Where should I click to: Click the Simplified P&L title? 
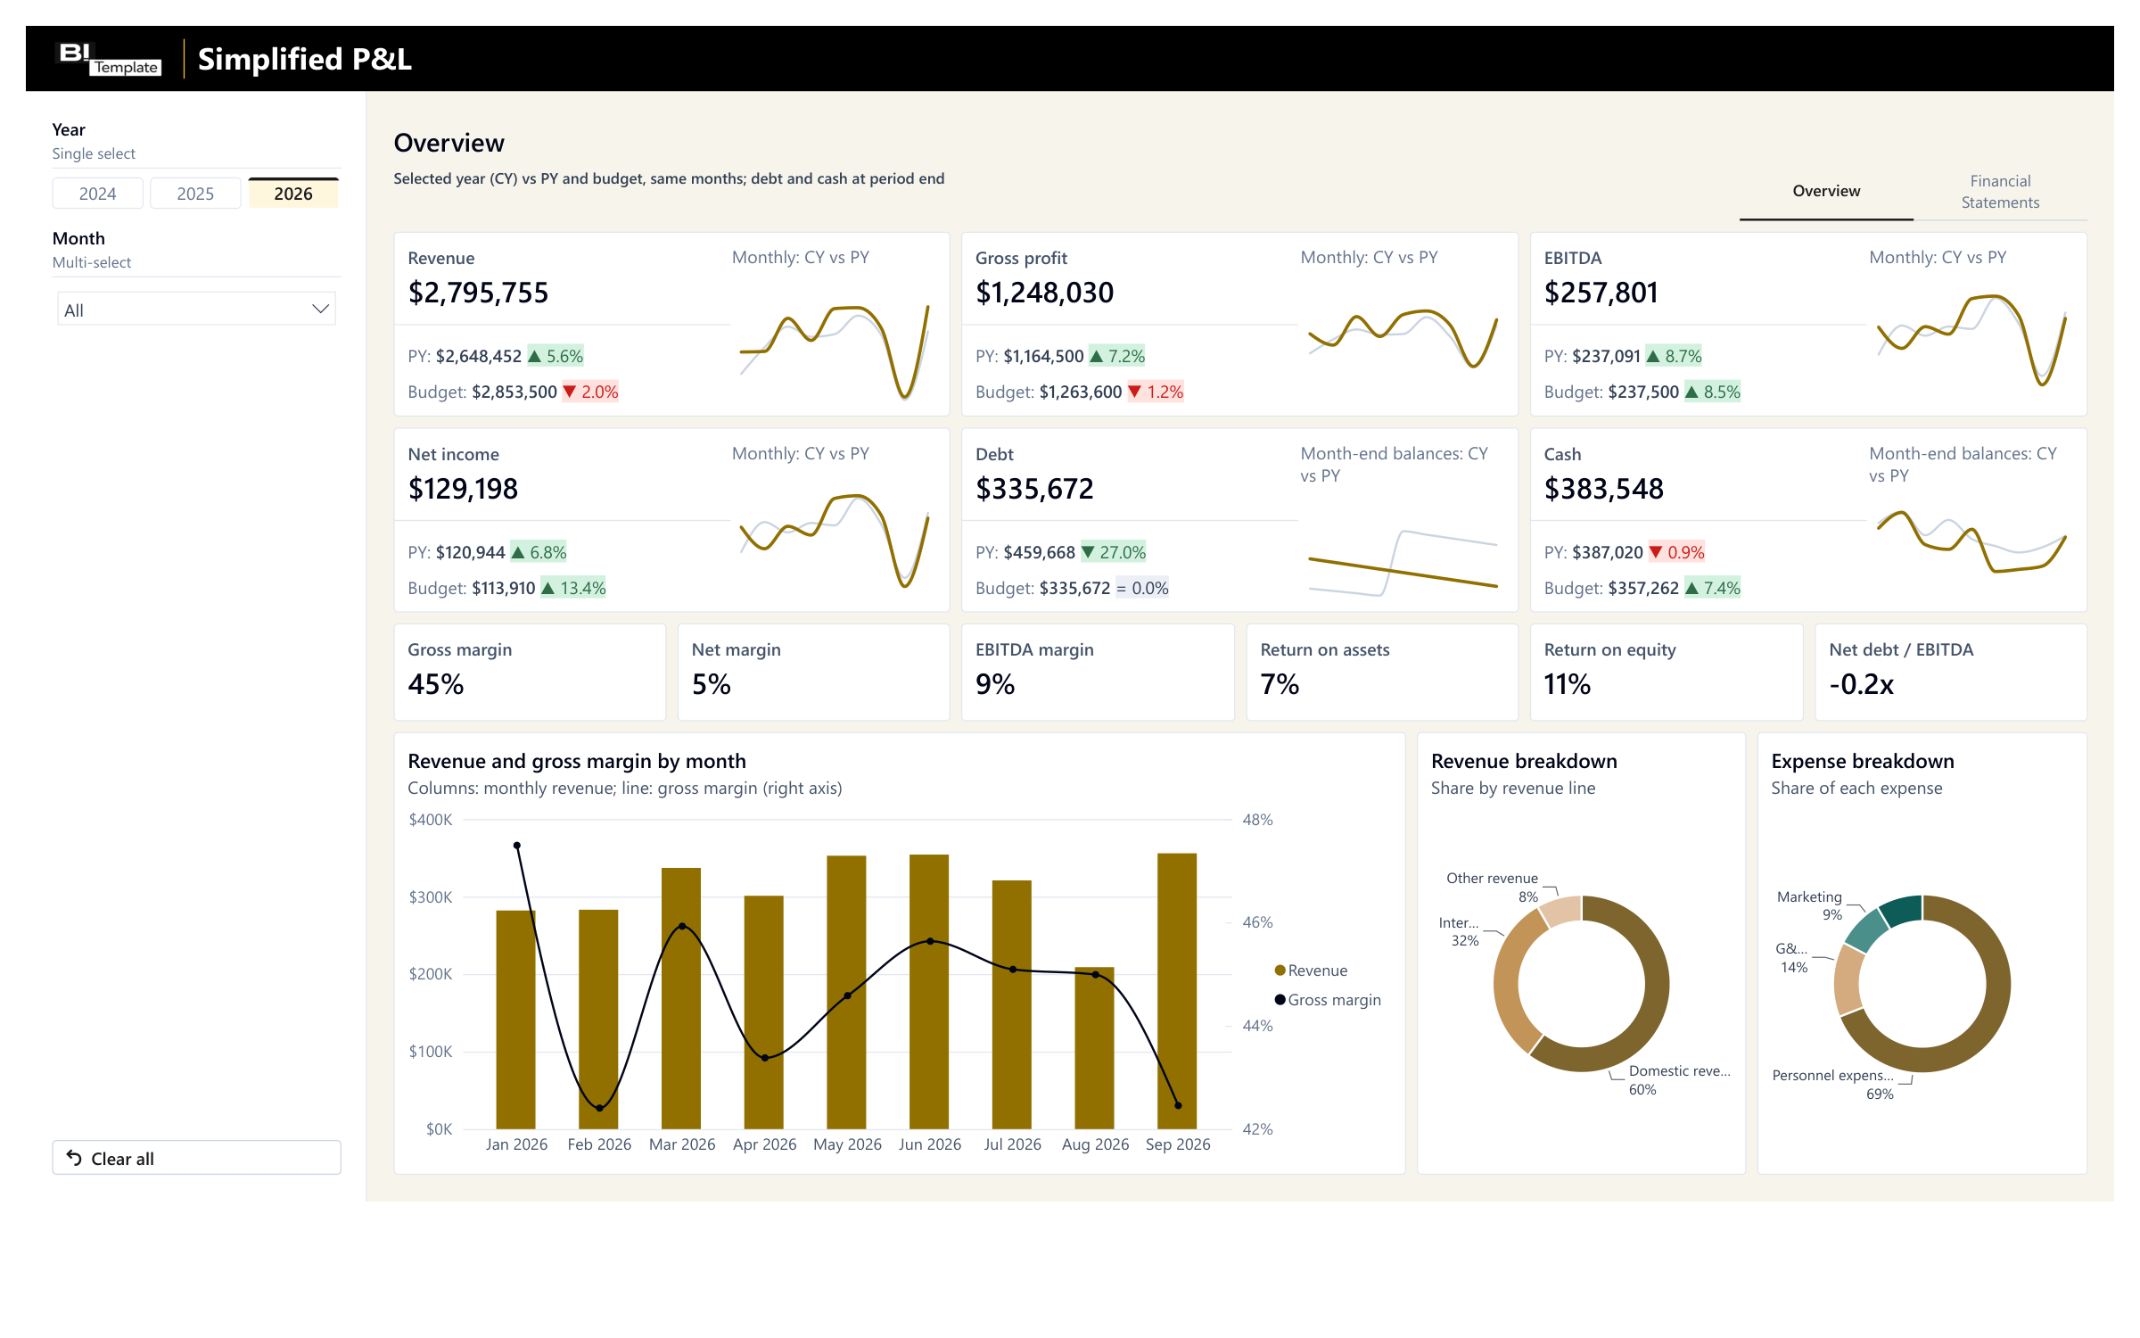point(304,59)
